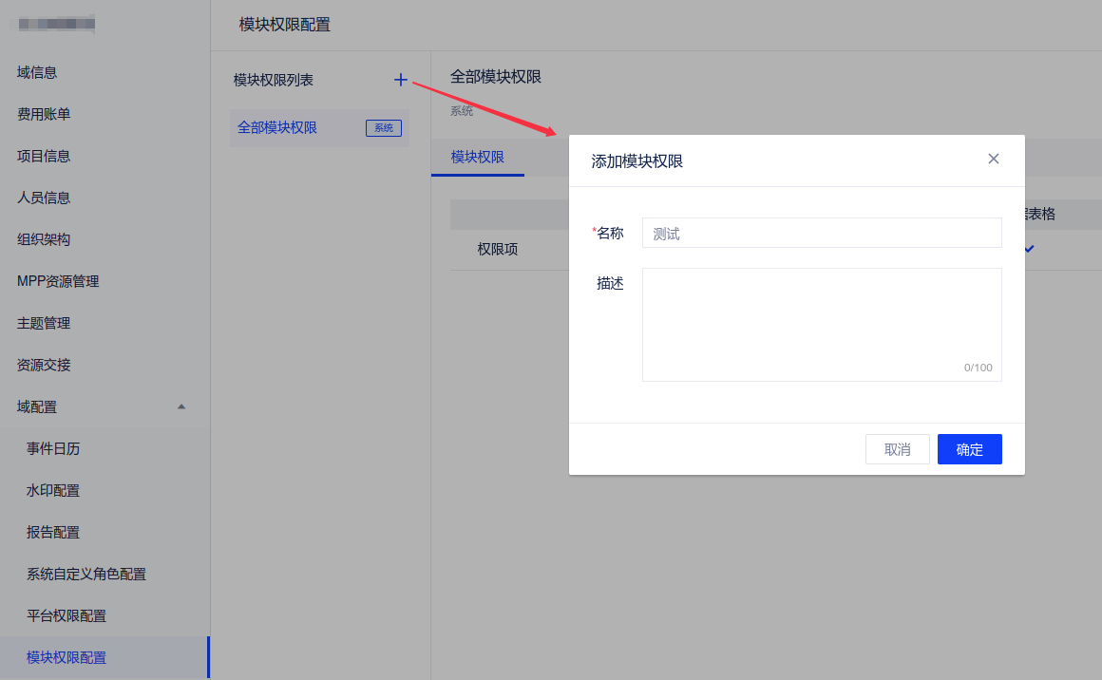Focus the 名称 input field

point(821,233)
